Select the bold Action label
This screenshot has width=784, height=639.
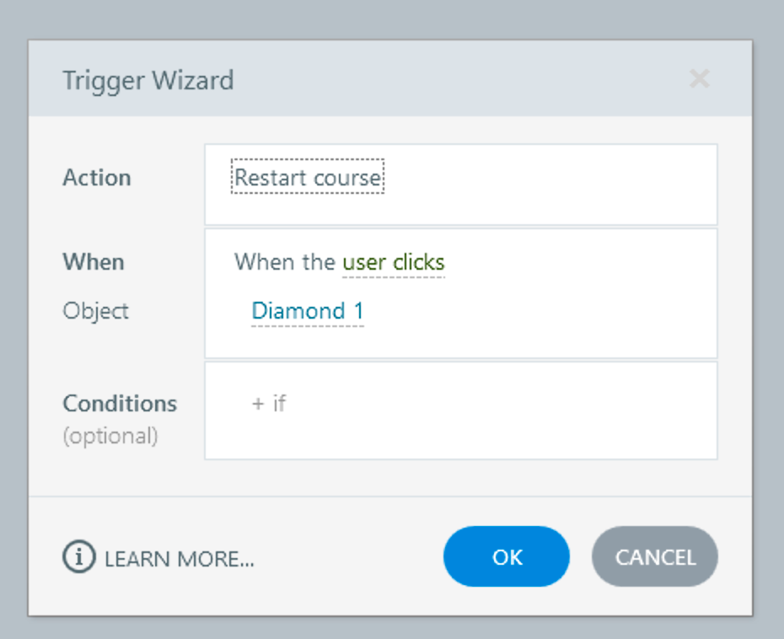[97, 178]
